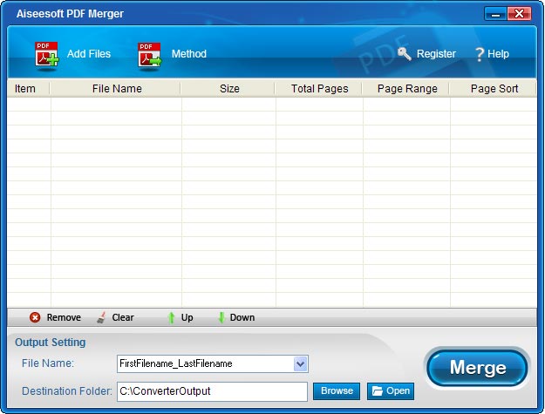The width and height of the screenshot is (545, 414).
Task: Click the Add Files PDF icon
Action: pos(46,54)
